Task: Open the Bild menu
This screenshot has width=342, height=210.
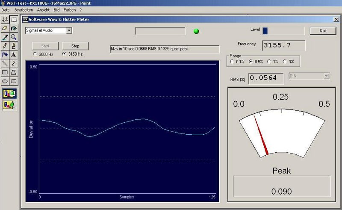Action: tap(56, 10)
